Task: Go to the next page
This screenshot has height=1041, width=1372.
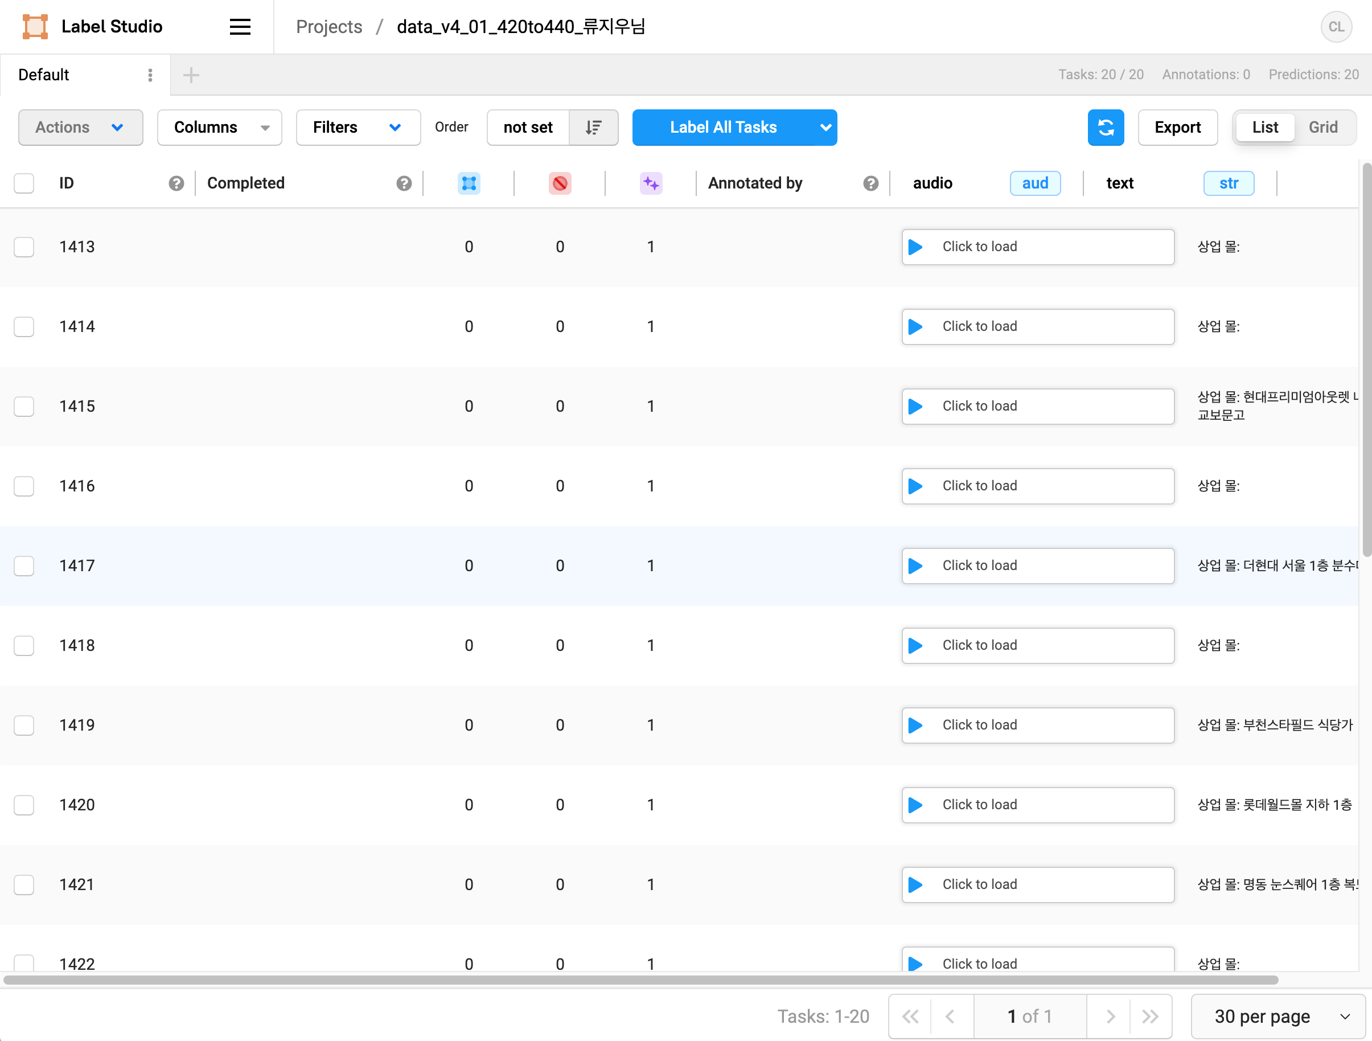Action: coord(1110,1016)
